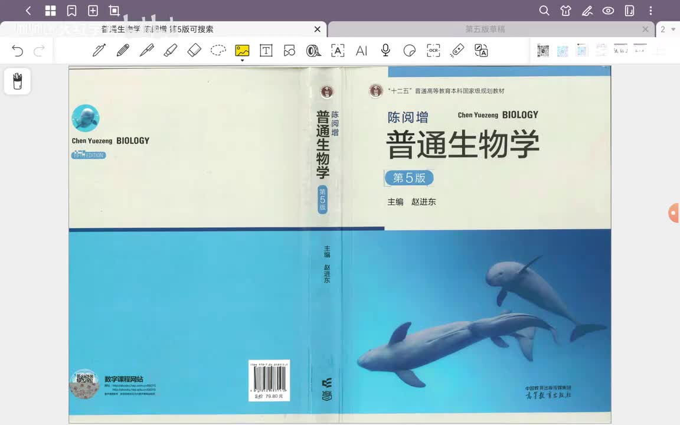Select the dashed lasso selection tool
680x425 pixels.
pyautogui.click(x=218, y=50)
